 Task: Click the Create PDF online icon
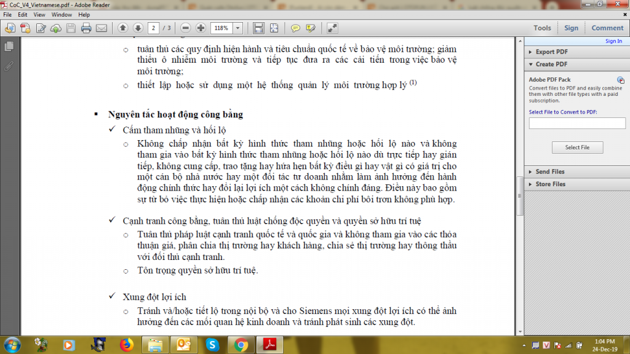[x=25, y=28]
